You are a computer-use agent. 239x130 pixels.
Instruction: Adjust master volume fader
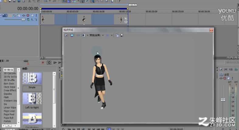click(223, 100)
